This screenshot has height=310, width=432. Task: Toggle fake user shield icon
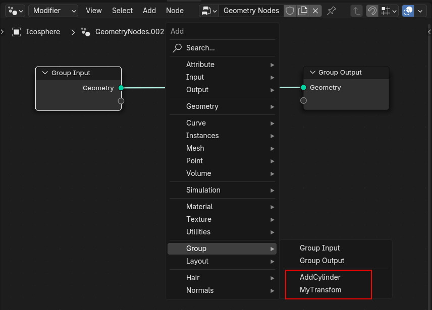click(x=290, y=11)
